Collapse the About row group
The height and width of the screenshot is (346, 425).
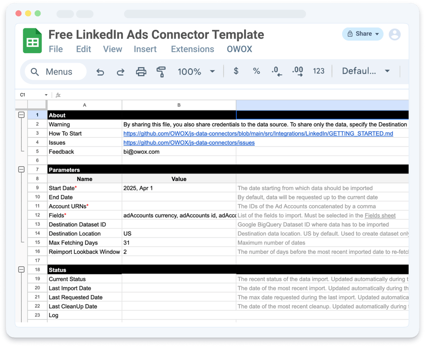[22, 115]
